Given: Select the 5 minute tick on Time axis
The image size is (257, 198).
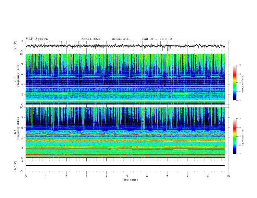Looking at the screenshot, I should tap(127, 176).
